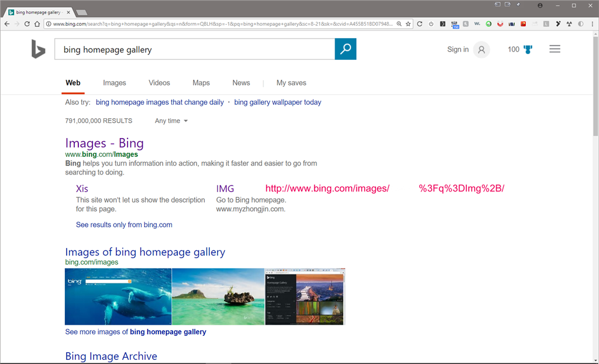The image size is (599, 364).
Task: Click the magnifier search button
Action: click(x=345, y=49)
